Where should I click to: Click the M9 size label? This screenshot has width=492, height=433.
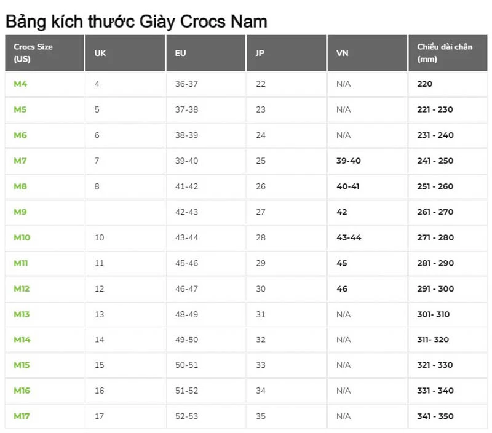coord(20,212)
